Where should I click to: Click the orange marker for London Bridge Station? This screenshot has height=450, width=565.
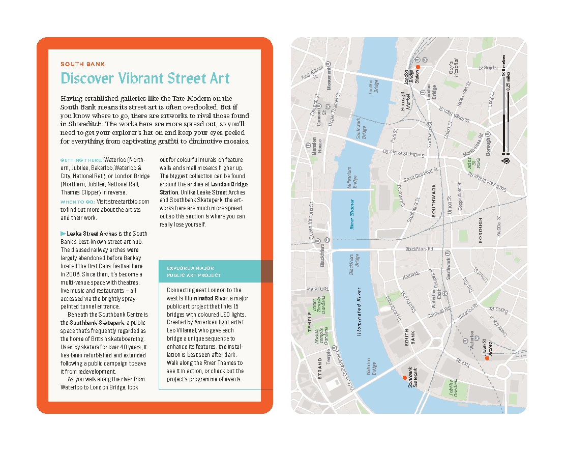coord(418,67)
